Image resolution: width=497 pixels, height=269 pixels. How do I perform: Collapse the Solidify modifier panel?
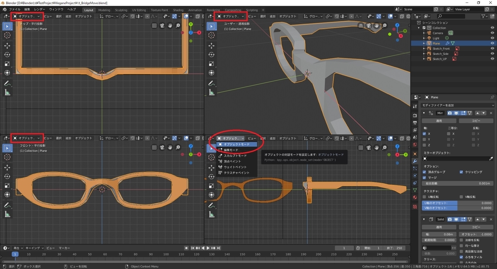click(x=424, y=219)
